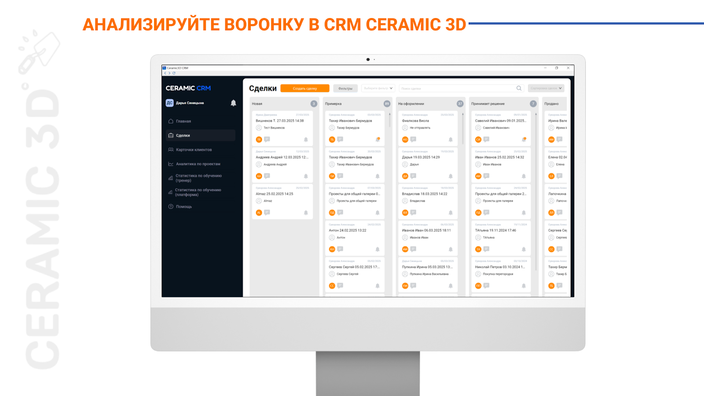Click bell on Пупкина Ирина card
This screenshot has width=704, height=396.
click(x=451, y=286)
